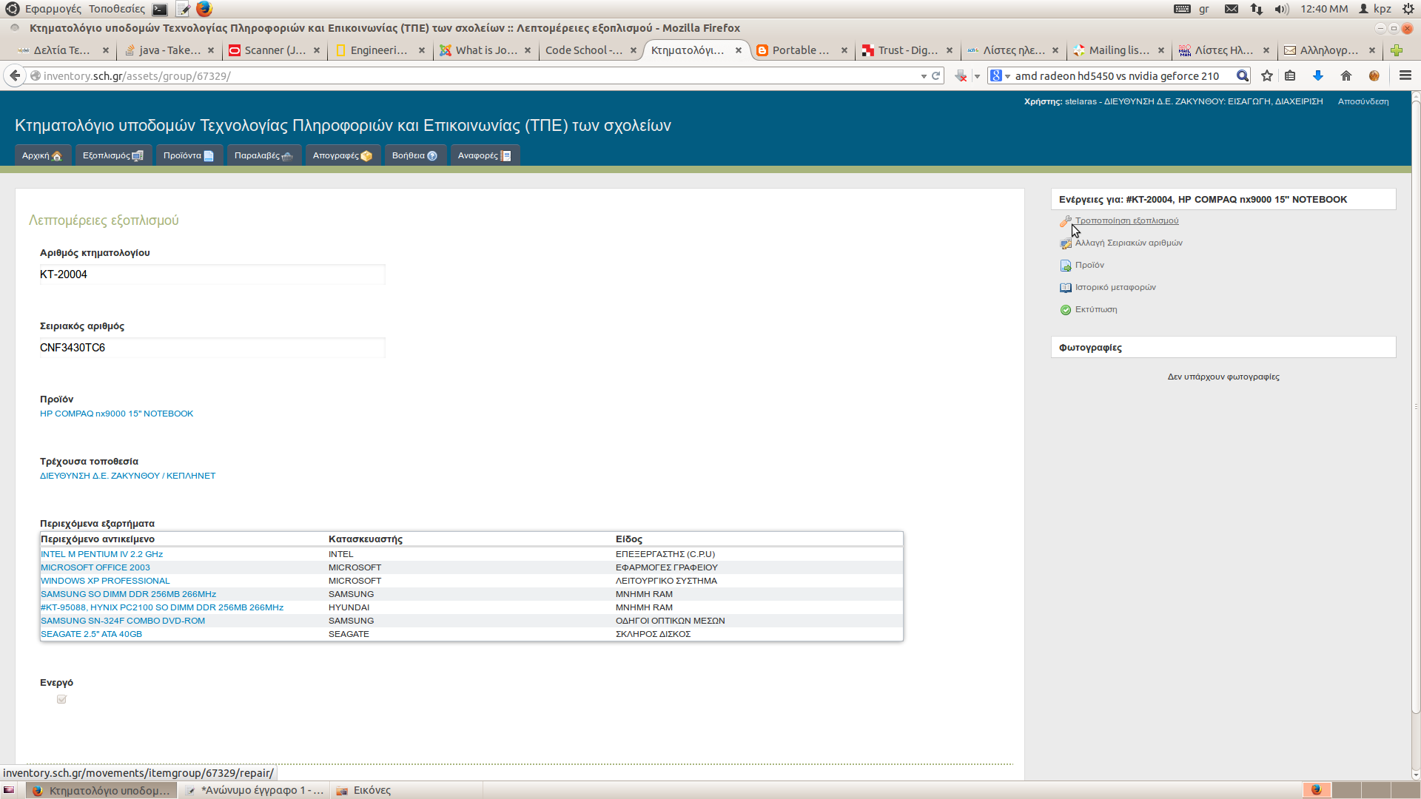Click the Αριθμός κτηματολογίου field KT-20004
The height and width of the screenshot is (799, 1421).
pos(212,274)
